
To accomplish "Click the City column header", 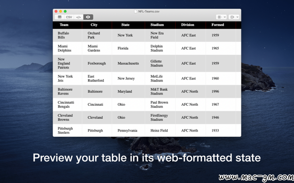I will pyautogui.click(x=97, y=25).
